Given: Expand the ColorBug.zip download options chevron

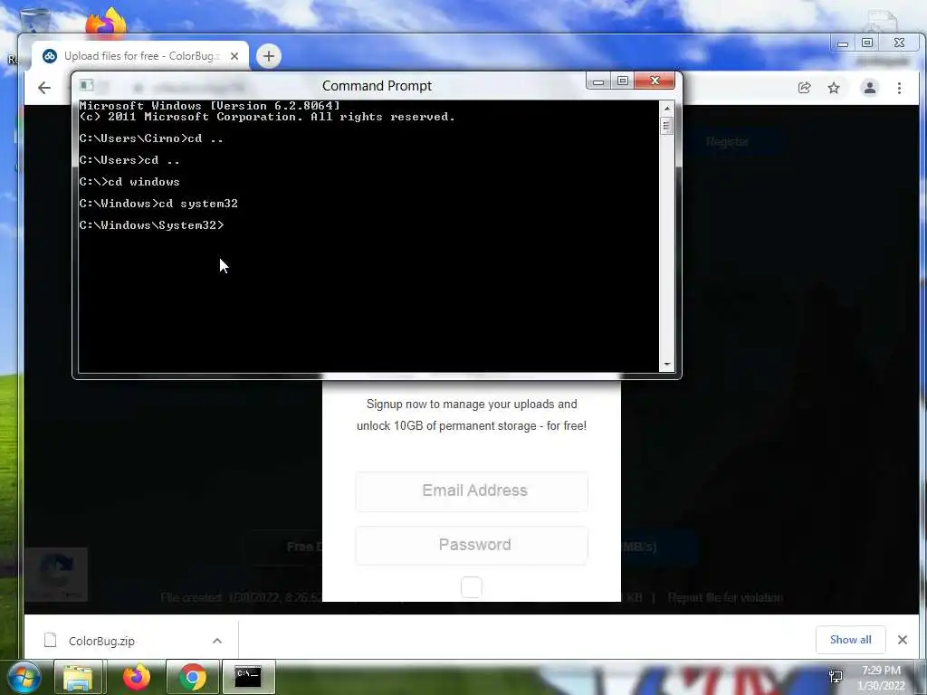Looking at the screenshot, I should 217,641.
